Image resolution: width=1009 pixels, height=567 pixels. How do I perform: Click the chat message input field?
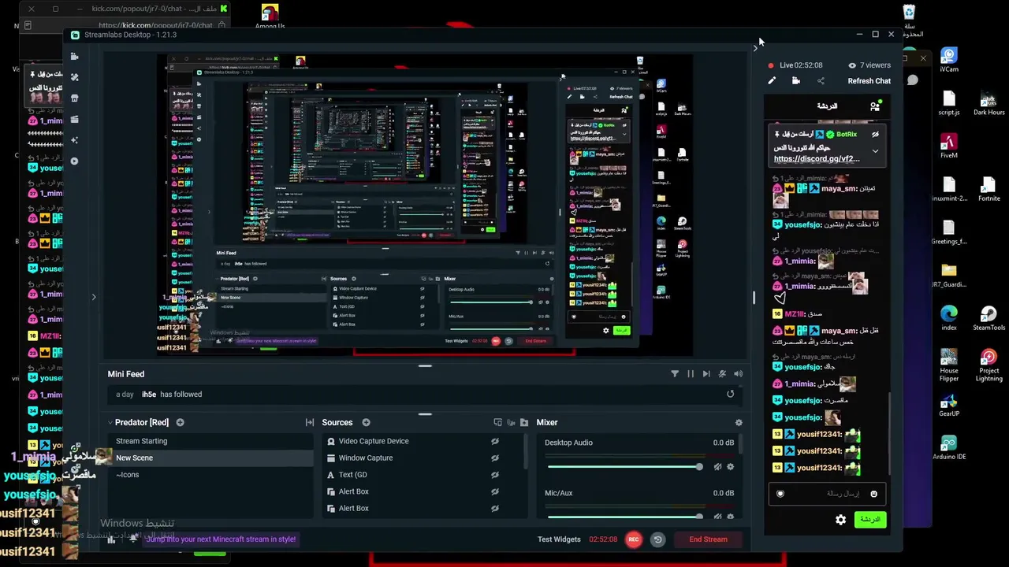[x=826, y=494]
